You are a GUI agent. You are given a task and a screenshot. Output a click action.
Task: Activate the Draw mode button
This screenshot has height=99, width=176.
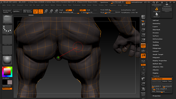41,11
